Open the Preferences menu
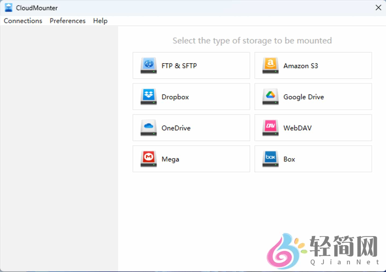Screen dimensions: 386x272 point(68,21)
